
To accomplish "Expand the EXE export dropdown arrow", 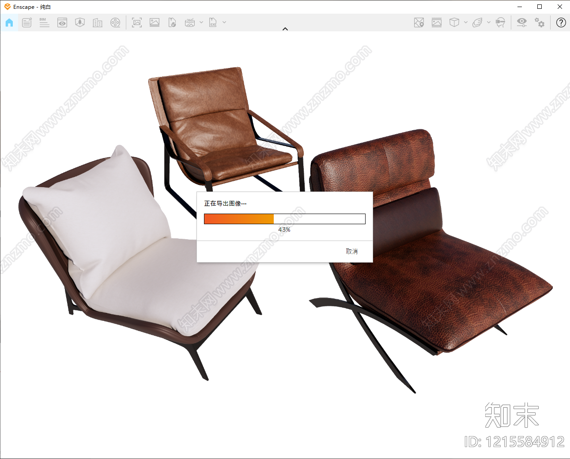I will [224, 22].
